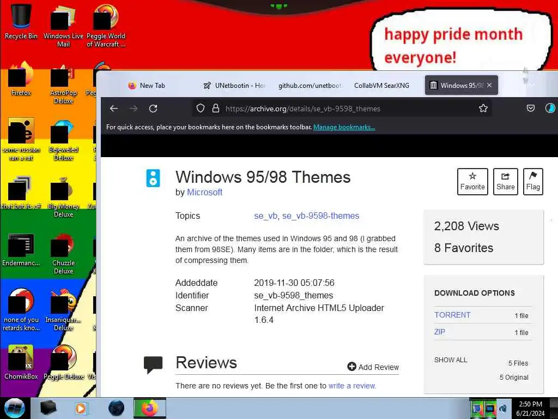Open Big Money Deluxe desktop shortcut

click(63, 197)
